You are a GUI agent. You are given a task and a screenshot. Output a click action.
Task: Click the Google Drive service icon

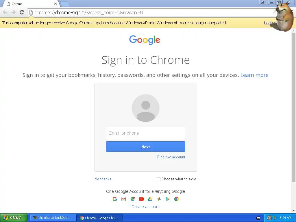(x=150, y=199)
